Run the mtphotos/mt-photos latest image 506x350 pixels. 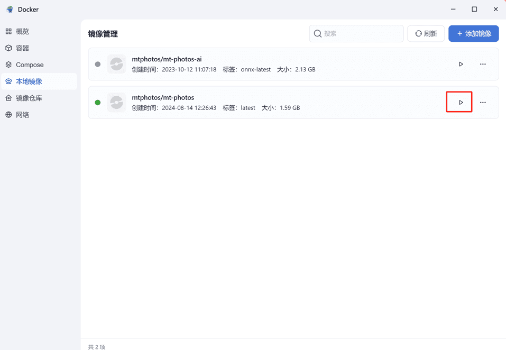(461, 102)
